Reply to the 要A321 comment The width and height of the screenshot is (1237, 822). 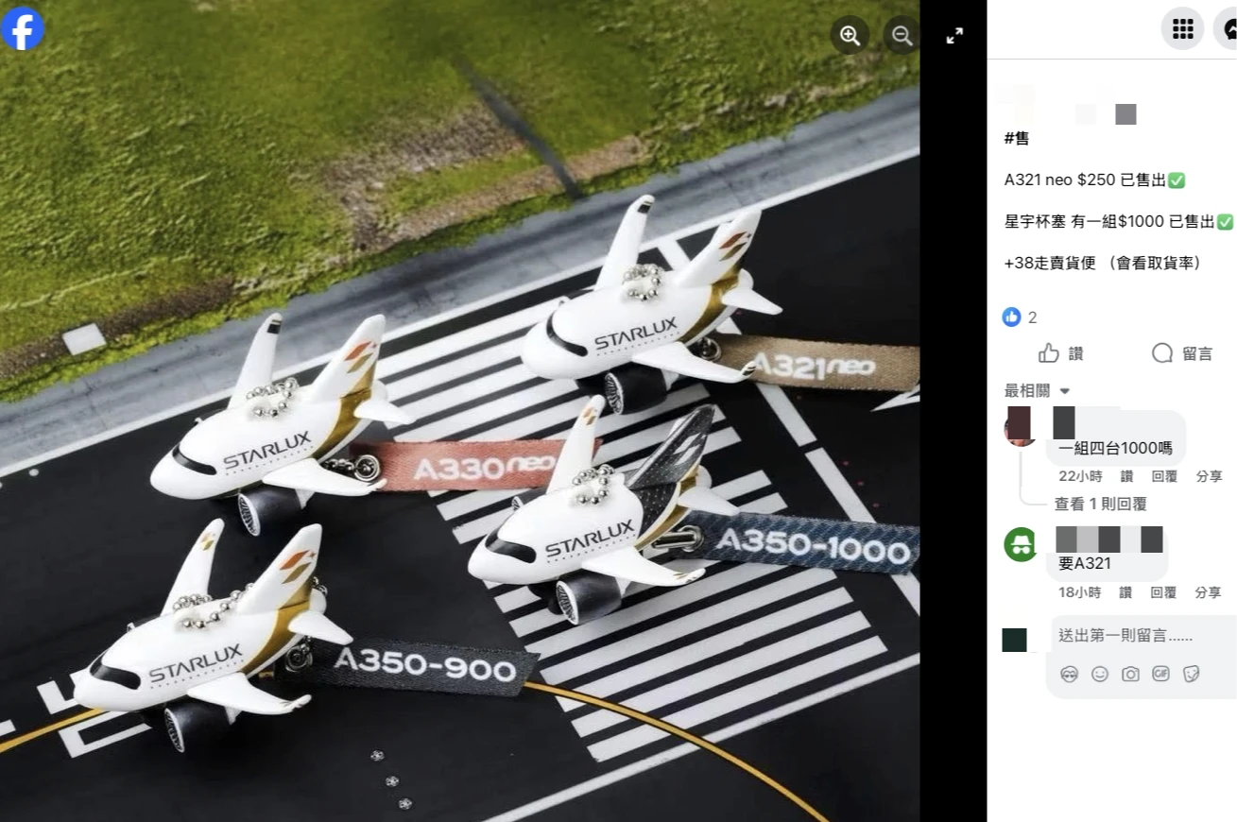(1163, 592)
